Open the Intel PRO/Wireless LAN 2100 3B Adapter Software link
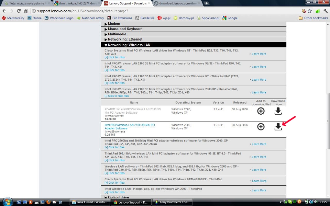The height and width of the screenshot is (206, 330). tap(130, 127)
